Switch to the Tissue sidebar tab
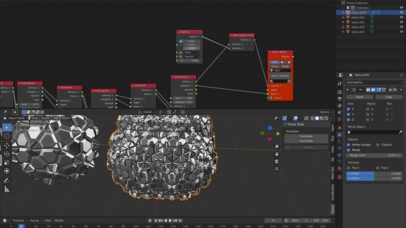Image resolution: width=406 pixels, height=228 pixels. click(x=332, y=209)
